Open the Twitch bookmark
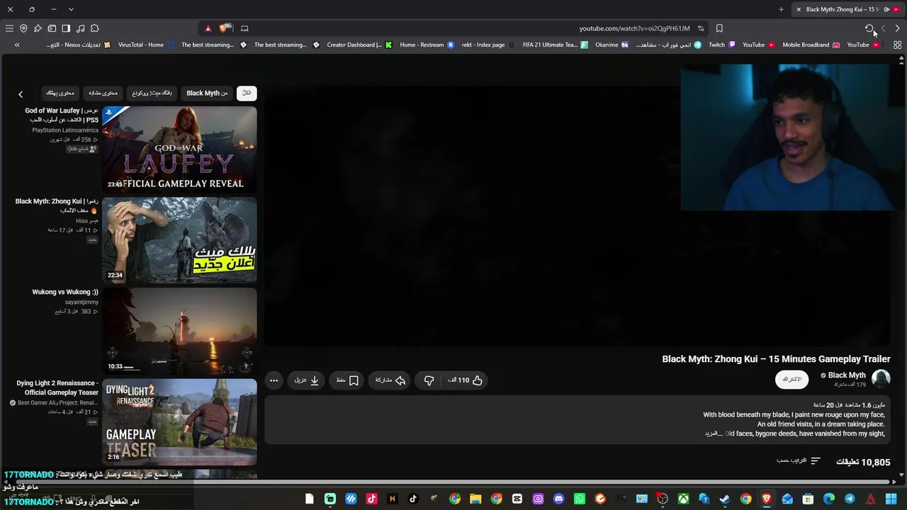This screenshot has height=510, width=907. (x=722, y=45)
